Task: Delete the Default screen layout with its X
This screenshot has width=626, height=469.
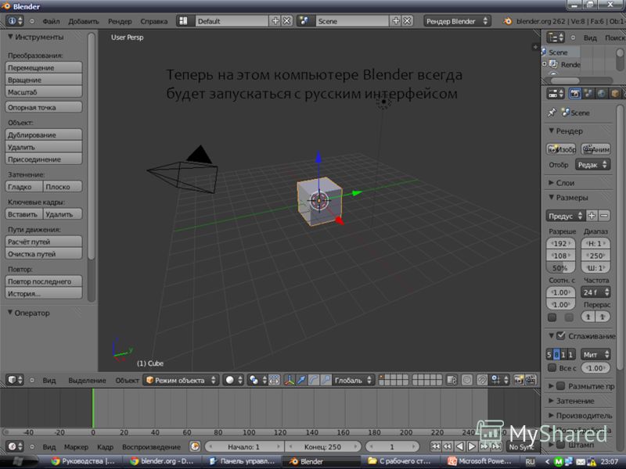Action: (286, 21)
